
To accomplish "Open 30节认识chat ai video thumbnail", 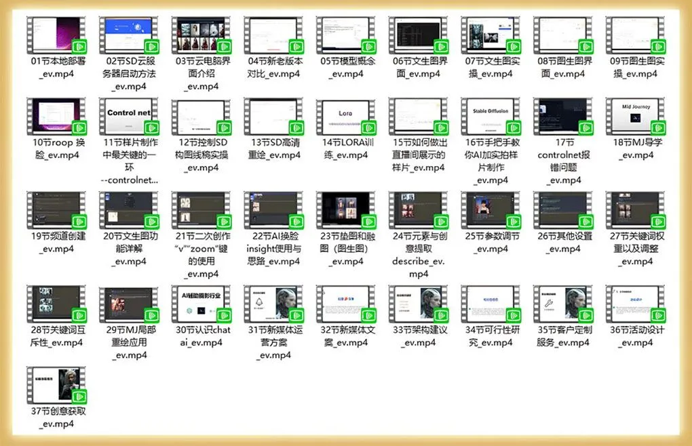I will click(201, 304).
